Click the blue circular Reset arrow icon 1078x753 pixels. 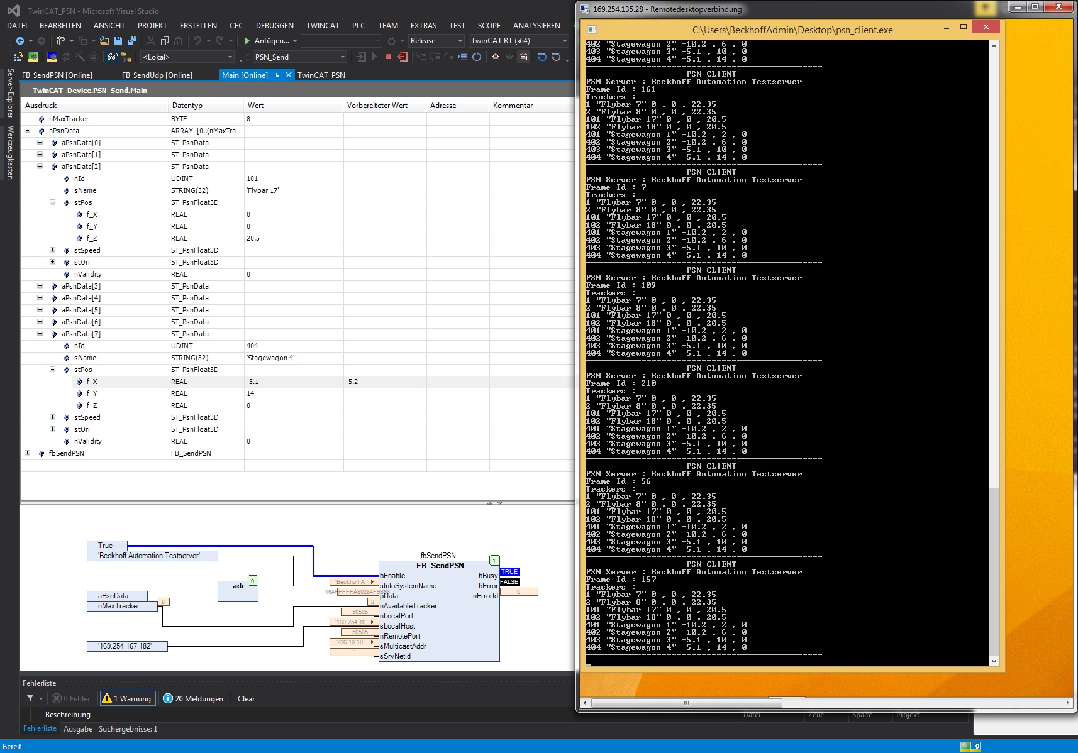click(x=477, y=57)
